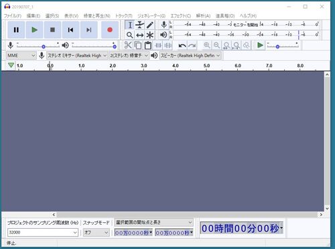
Task: Trim audio outside the selection
Action: 158,46
